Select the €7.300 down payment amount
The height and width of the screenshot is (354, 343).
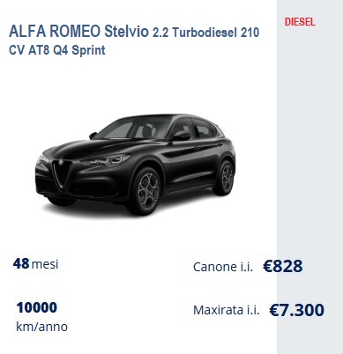click(297, 310)
